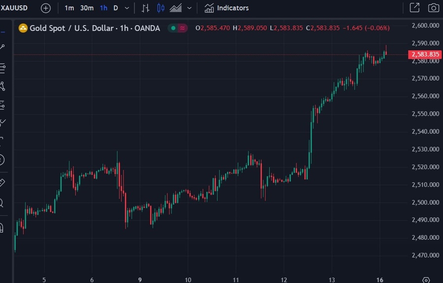
Task: Select the D daily interval
Action: coord(116,8)
